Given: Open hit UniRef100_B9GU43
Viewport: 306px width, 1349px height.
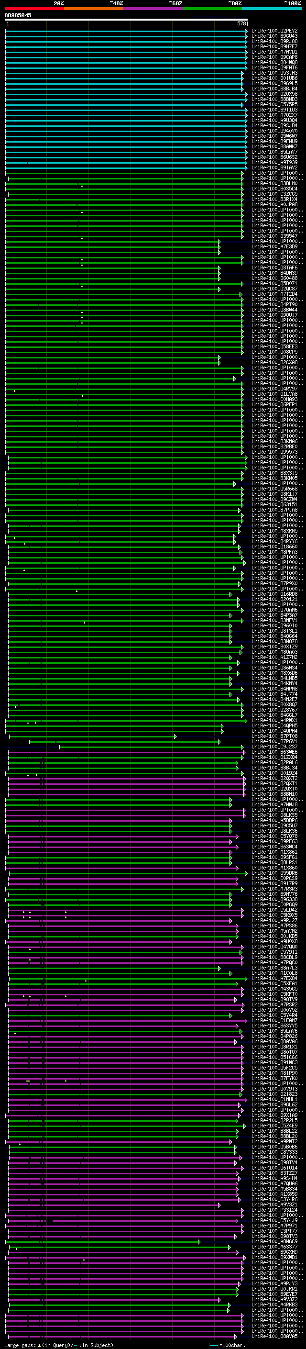Looking at the screenshot, I should [x=274, y=36].
